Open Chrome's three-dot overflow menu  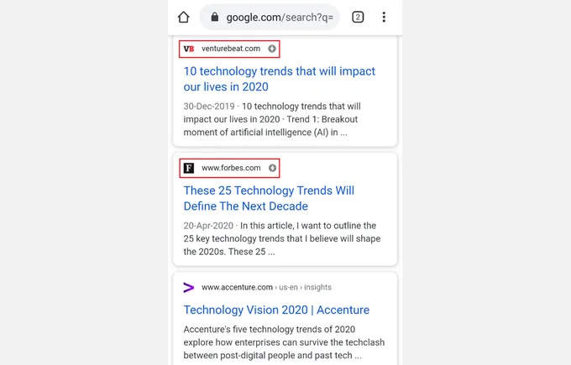click(x=384, y=17)
